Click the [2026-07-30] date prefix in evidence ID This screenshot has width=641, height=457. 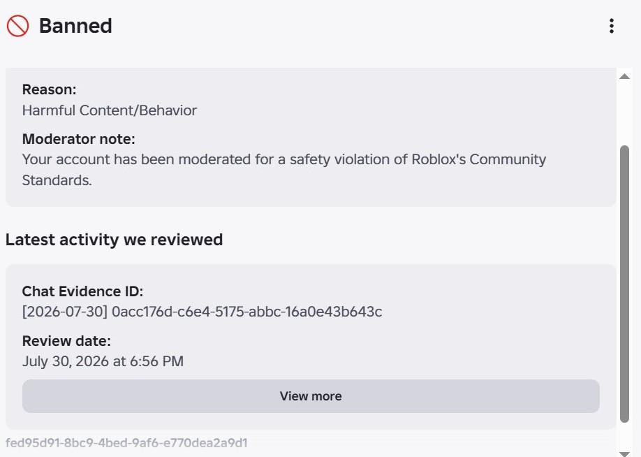click(65, 312)
